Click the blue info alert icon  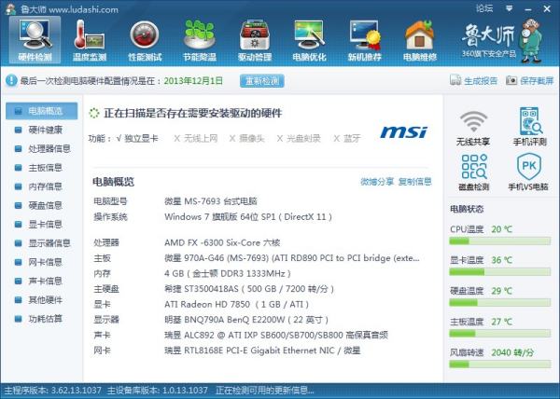click(x=11, y=80)
